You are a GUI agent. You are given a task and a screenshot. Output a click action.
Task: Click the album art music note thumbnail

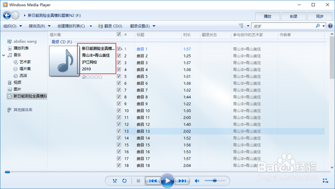pos(64,61)
